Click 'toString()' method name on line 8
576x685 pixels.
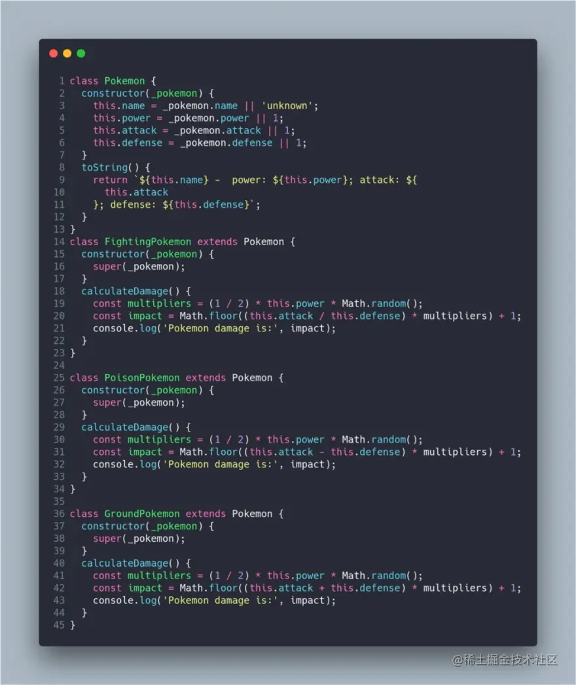pos(110,167)
